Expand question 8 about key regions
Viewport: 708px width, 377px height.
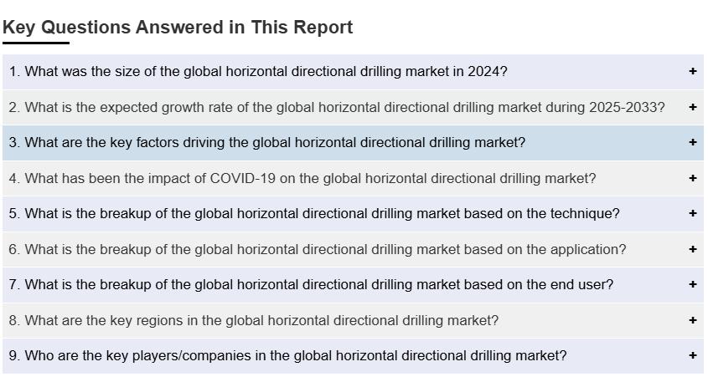254,320
